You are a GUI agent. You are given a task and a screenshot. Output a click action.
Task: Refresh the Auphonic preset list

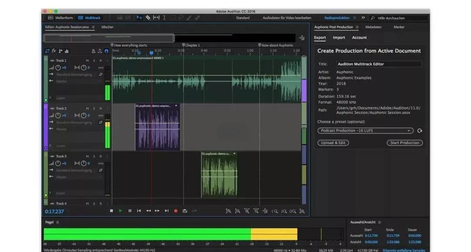(x=420, y=131)
